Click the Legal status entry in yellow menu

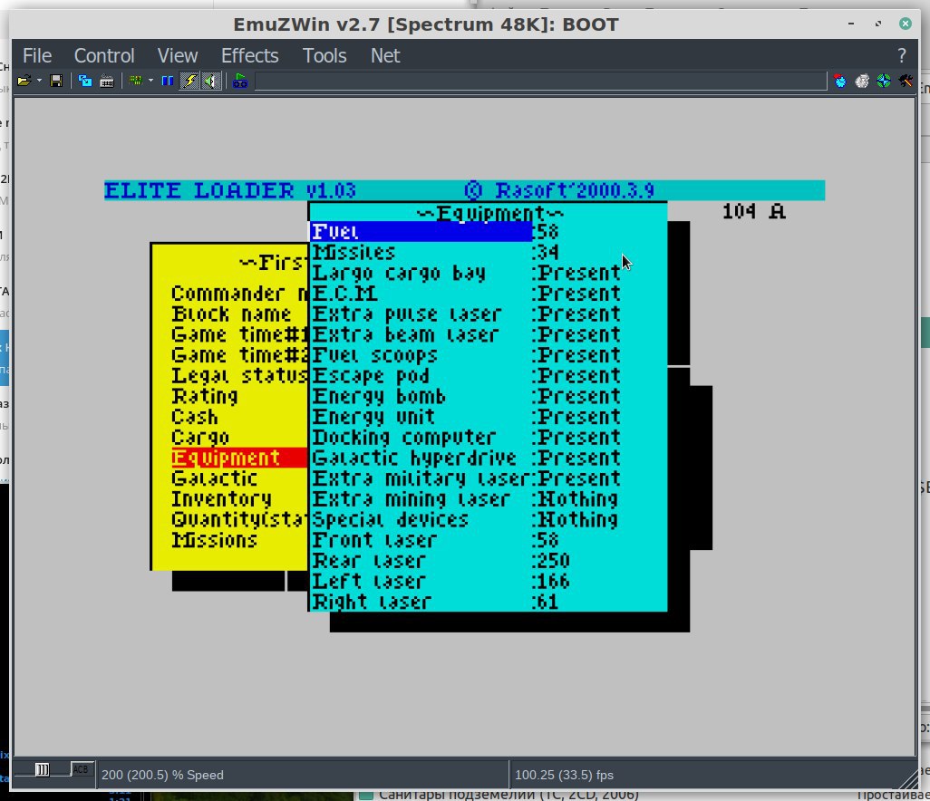pos(239,376)
